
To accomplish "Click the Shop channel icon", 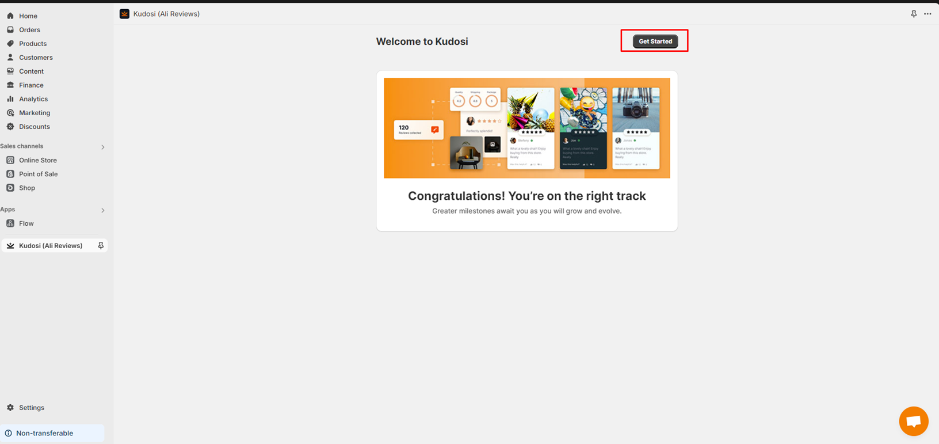I will [x=10, y=188].
